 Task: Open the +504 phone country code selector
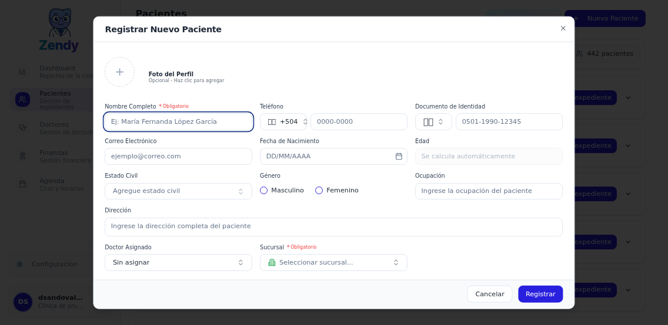point(283,121)
